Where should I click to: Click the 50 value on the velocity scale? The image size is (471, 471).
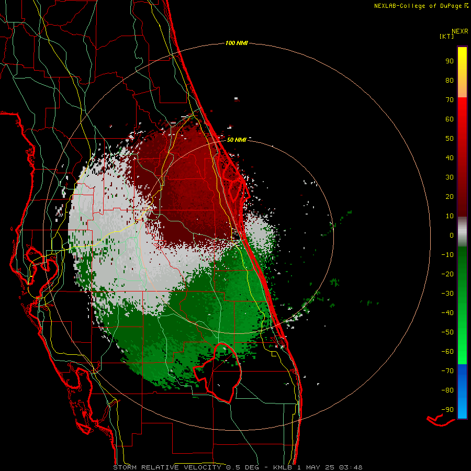450,139
